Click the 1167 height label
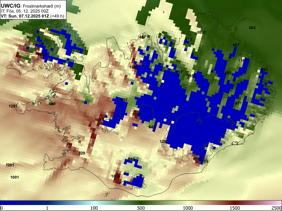Screen dimensions: 282x211 pyautogui.click(x=243, y=61)
